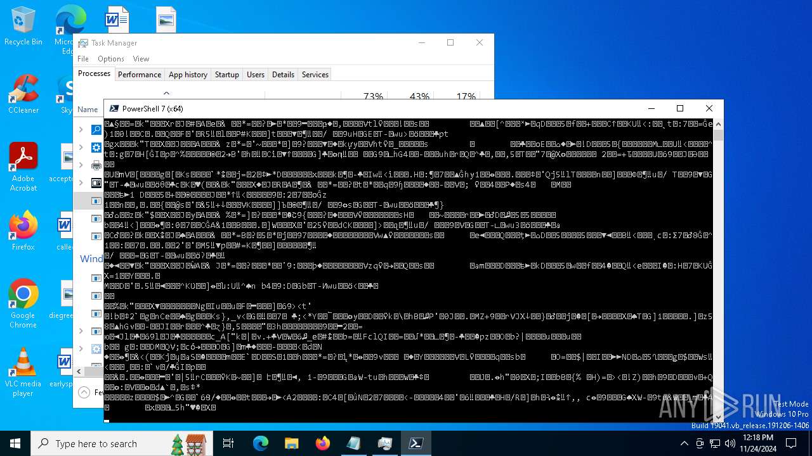Toggle Fewer details in Task Manager
Viewport: 812px width, 456px height.
click(x=89, y=393)
